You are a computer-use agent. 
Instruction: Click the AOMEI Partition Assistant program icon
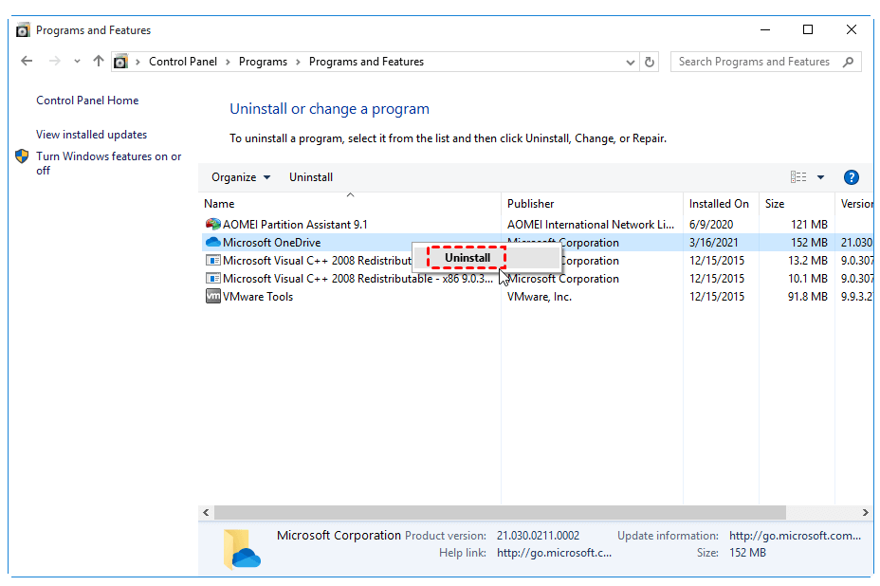212,225
